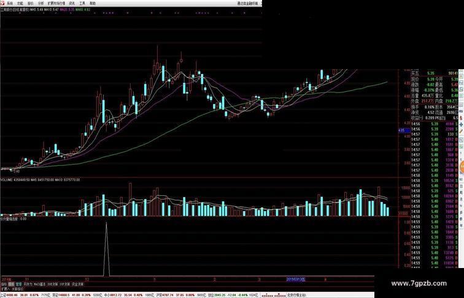Click the blue move-cross icon in right toolbar
The height and width of the screenshot is (298, 464).
[461, 125]
